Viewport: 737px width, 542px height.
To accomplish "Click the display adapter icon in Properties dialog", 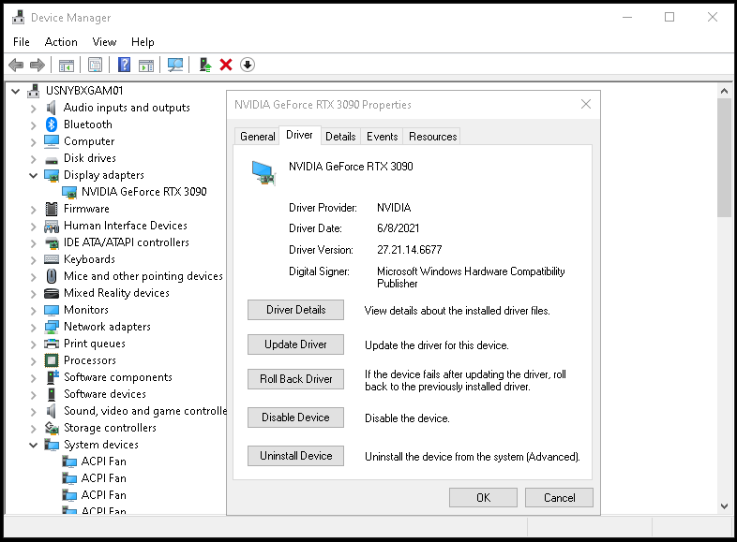I will click(263, 173).
